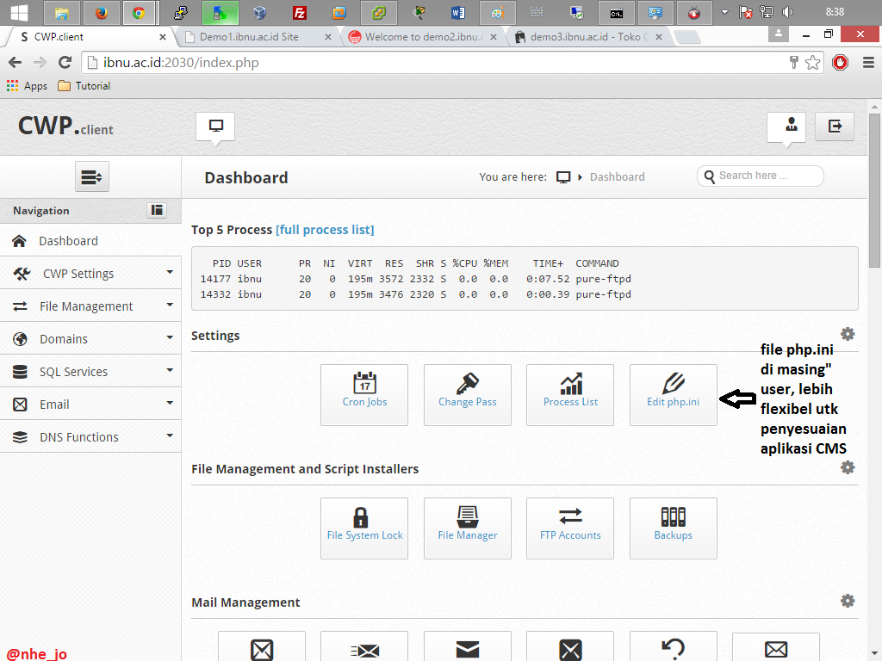This screenshot has width=882, height=661.
Task: Click the Navigation panel layout icon
Action: [x=157, y=210]
